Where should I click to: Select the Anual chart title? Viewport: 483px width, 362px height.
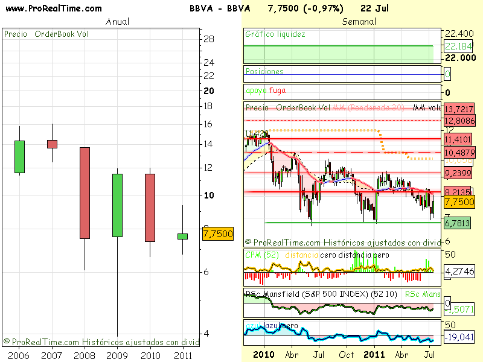point(117,22)
